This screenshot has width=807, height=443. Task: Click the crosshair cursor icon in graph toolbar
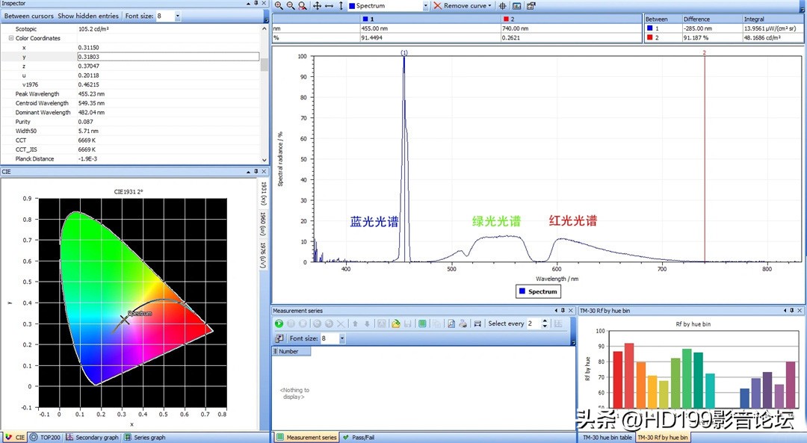pyautogui.click(x=503, y=6)
